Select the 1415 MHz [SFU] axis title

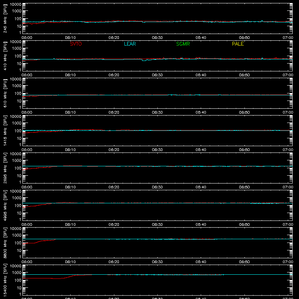[5, 130]
